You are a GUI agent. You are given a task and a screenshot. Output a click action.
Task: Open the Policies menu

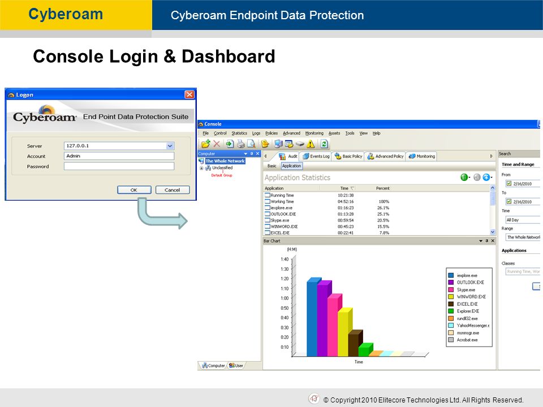[271, 133]
